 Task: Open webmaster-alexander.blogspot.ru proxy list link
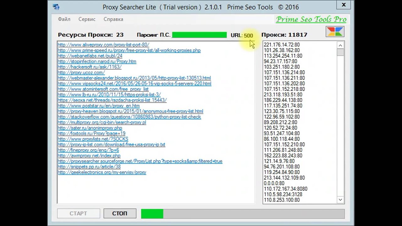pos(134,78)
